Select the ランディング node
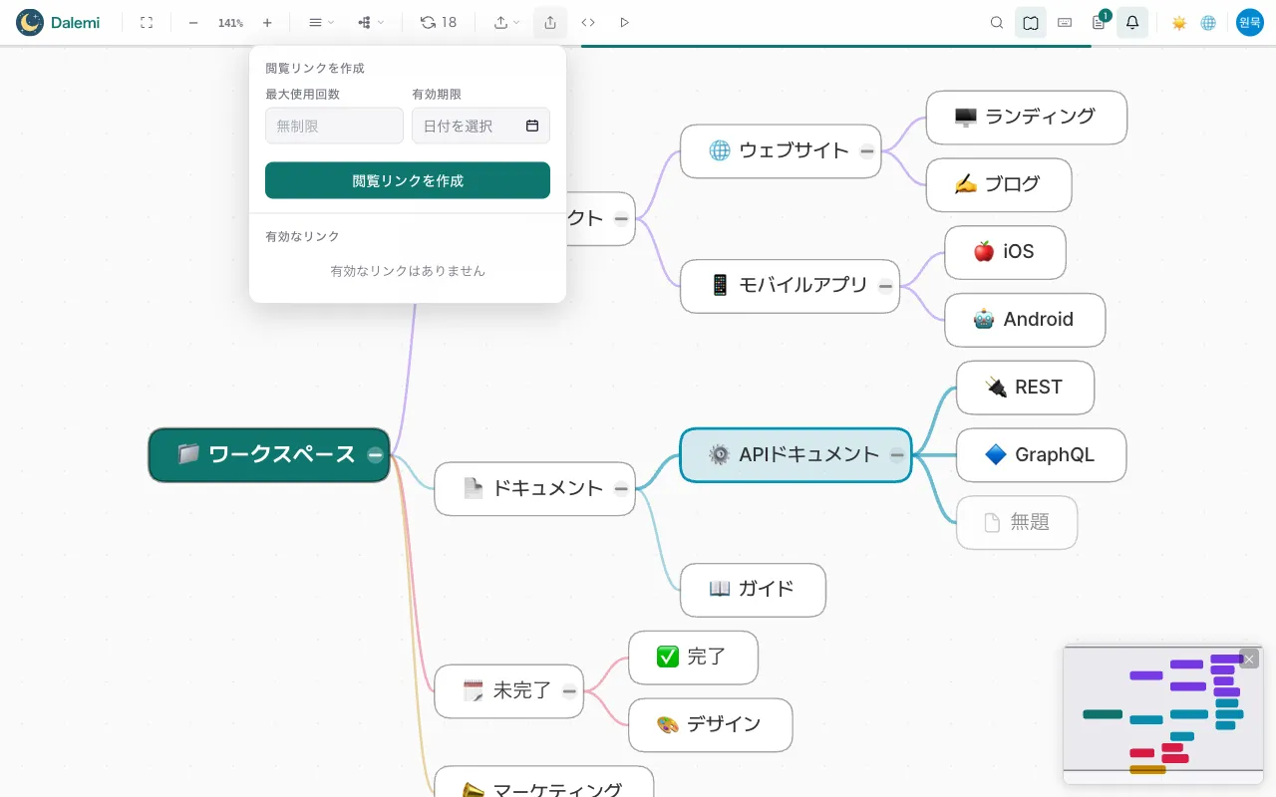The width and height of the screenshot is (1276, 797). pos(1027,117)
